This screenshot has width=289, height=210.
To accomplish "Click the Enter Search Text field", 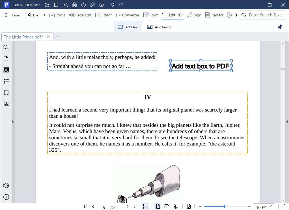I will tap(265, 15).
